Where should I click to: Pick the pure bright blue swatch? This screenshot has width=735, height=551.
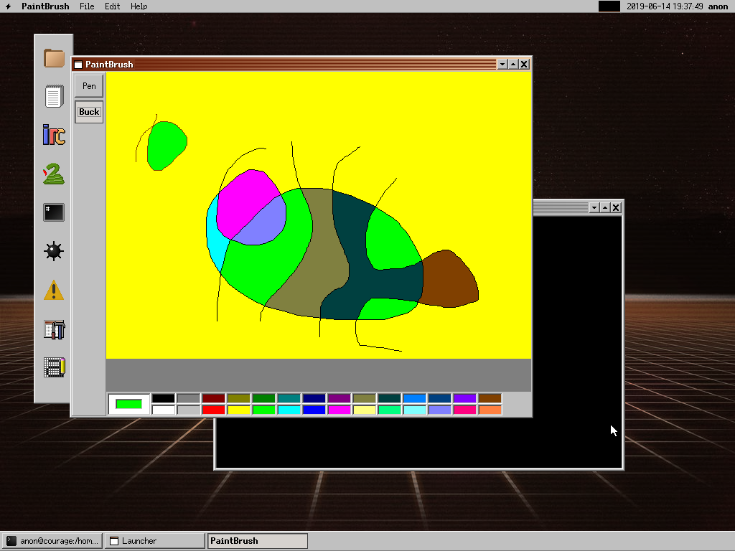[314, 410]
